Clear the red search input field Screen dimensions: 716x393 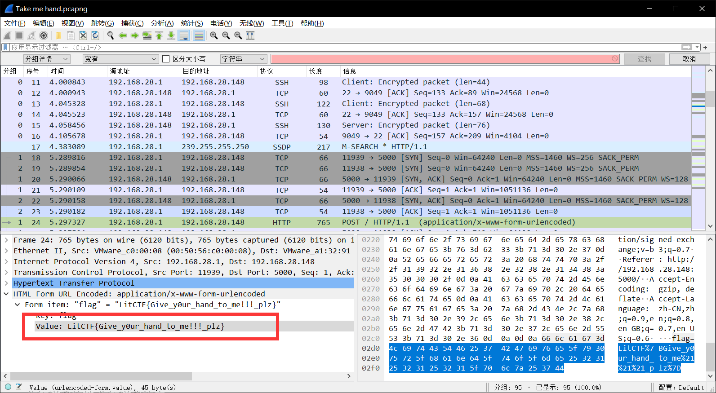click(x=614, y=59)
